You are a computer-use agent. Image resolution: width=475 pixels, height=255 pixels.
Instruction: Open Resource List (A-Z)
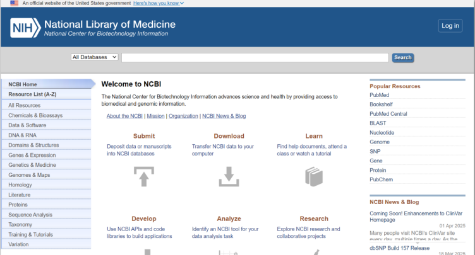tap(46, 94)
